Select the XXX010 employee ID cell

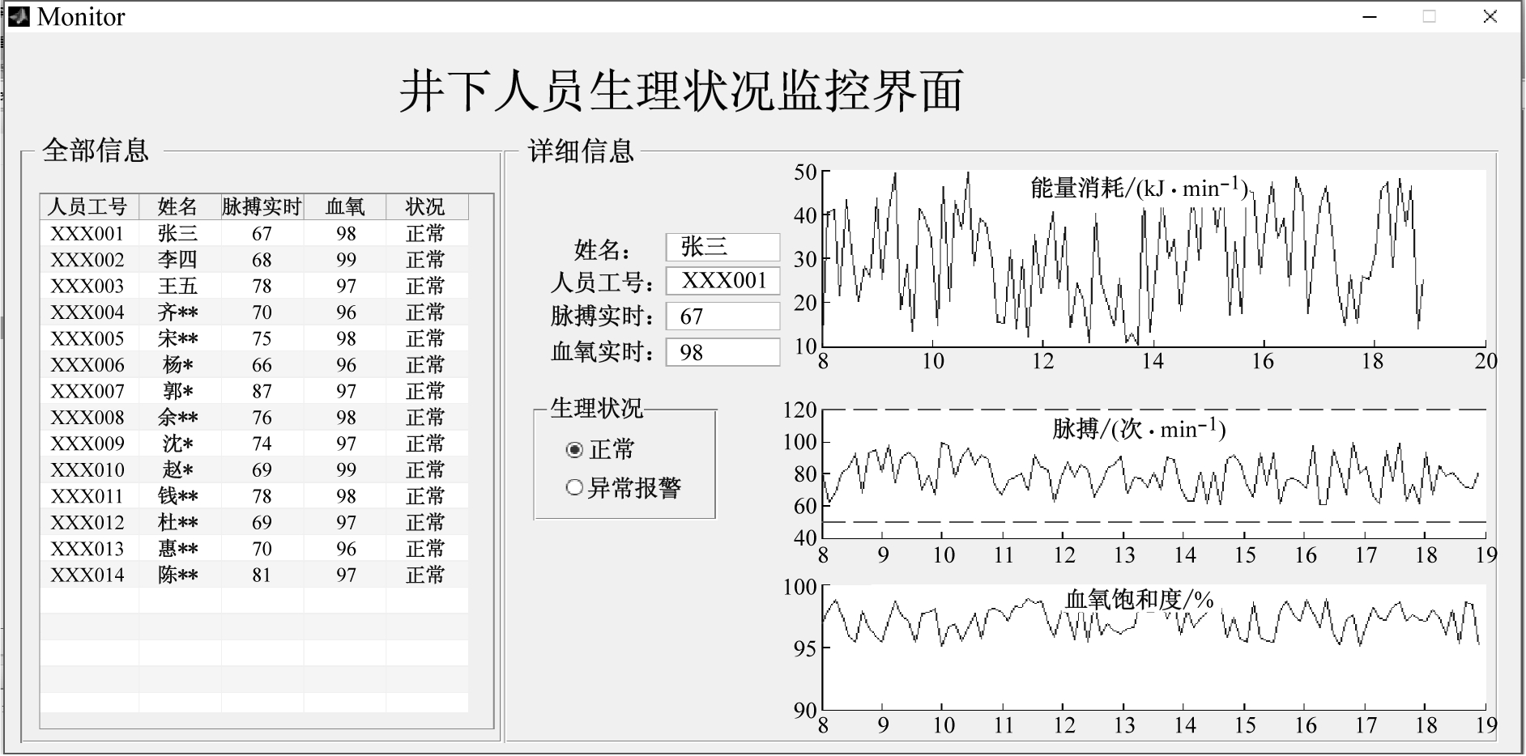(88, 470)
